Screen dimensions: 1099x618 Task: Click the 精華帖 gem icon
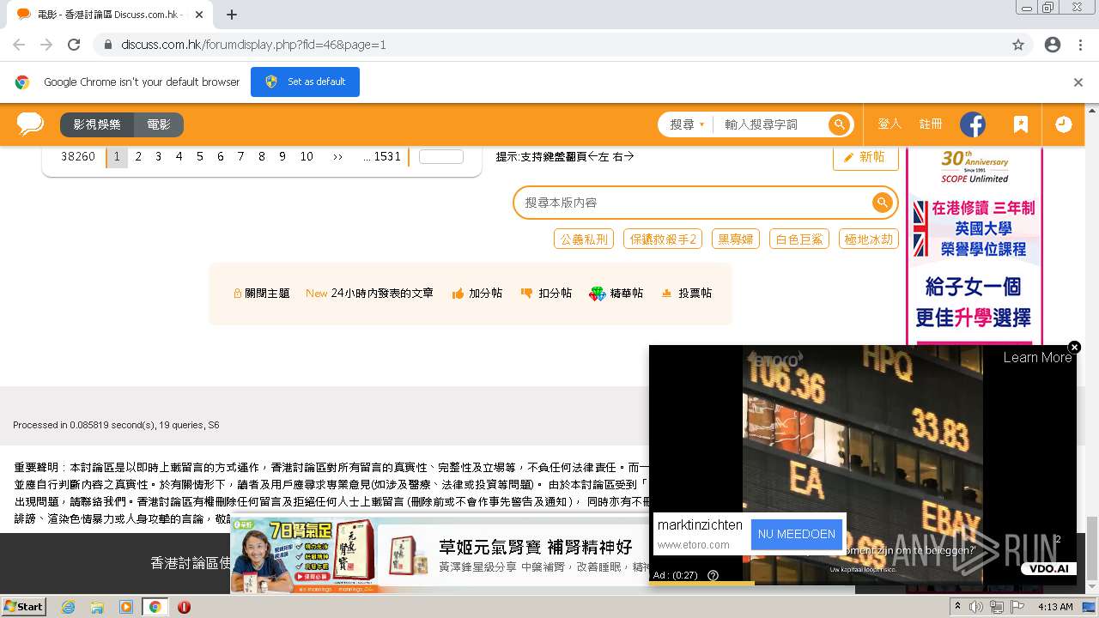(598, 294)
